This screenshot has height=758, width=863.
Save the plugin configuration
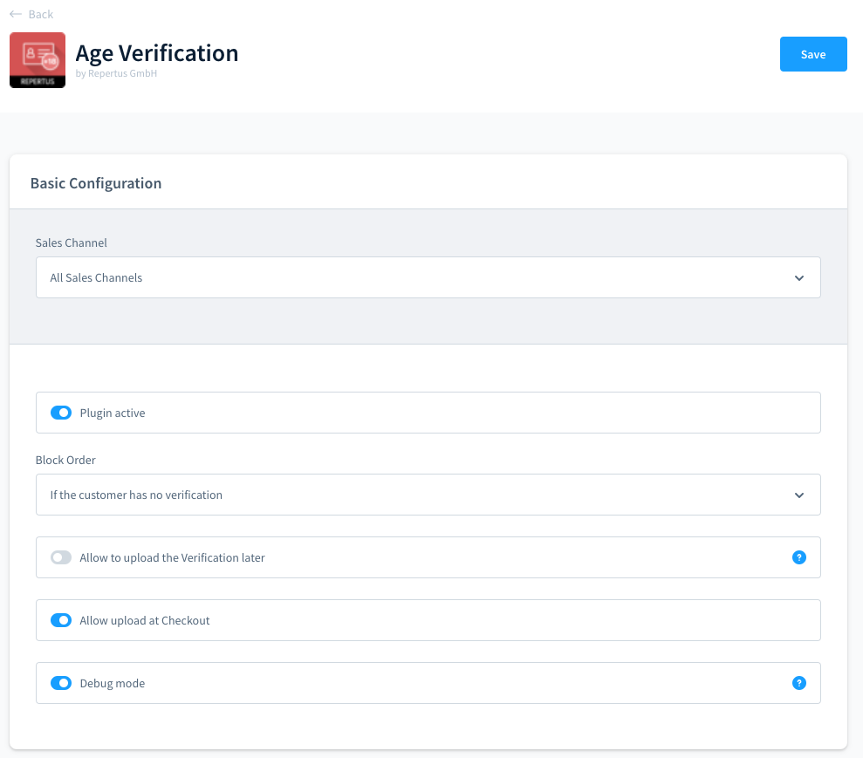coord(813,54)
